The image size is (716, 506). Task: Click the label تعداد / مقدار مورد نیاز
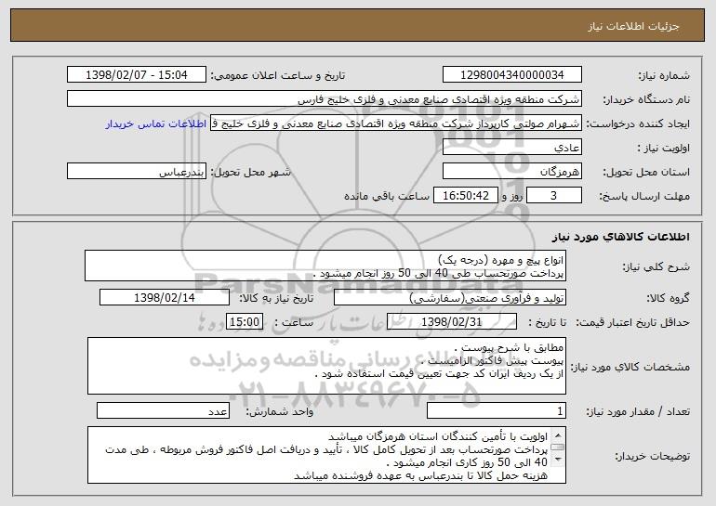(x=638, y=412)
